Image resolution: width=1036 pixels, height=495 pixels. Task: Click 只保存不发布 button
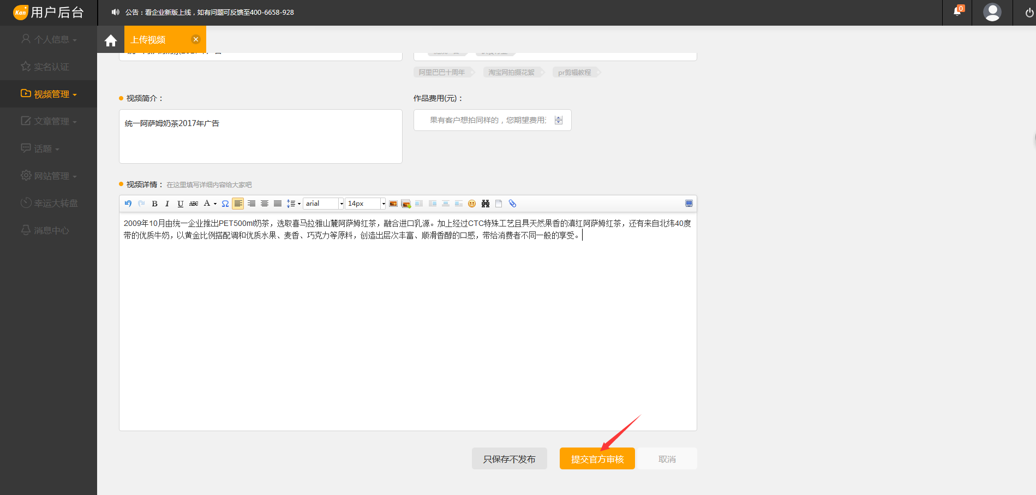509,459
